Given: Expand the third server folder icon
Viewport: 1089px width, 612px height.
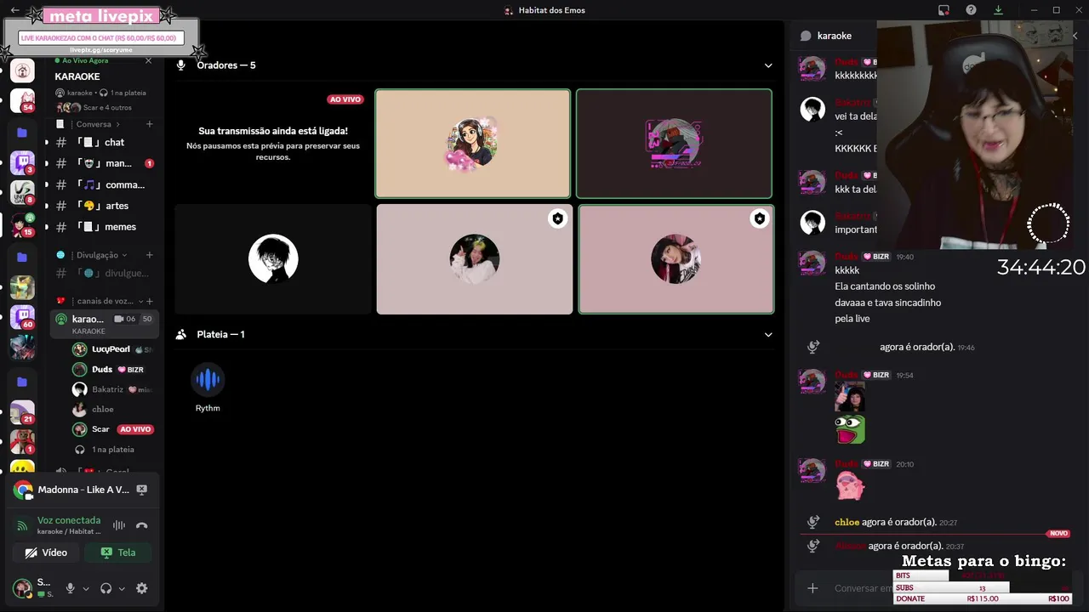Looking at the screenshot, I should [x=22, y=382].
